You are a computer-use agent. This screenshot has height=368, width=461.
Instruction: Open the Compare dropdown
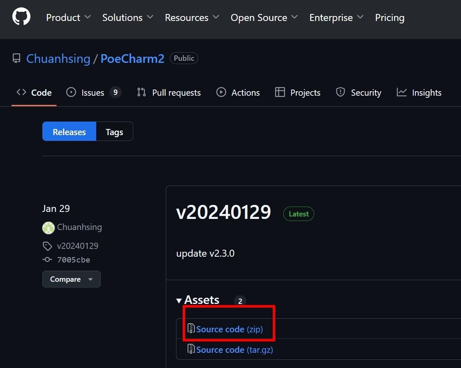pyautogui.click(x=71, y=279)
